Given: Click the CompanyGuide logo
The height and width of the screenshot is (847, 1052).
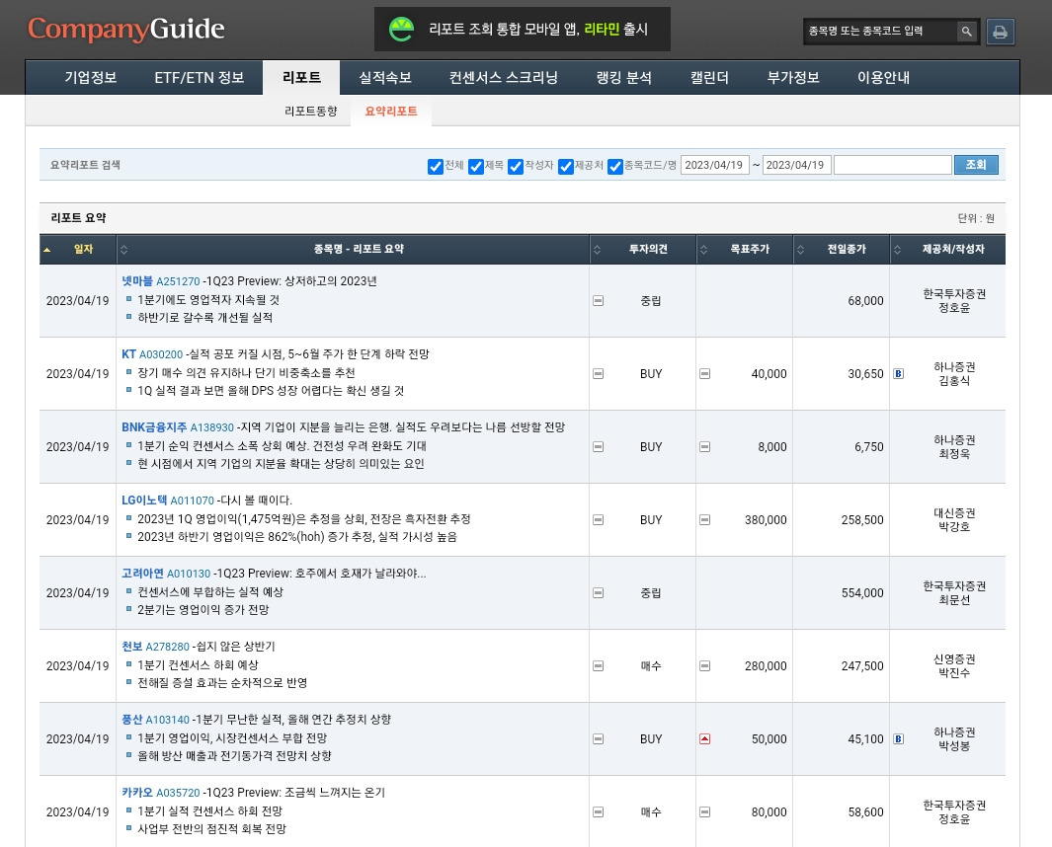Looking at the screenshot, I should [x=125, y=31].
